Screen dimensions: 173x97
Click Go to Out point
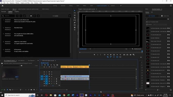point(120,55)
